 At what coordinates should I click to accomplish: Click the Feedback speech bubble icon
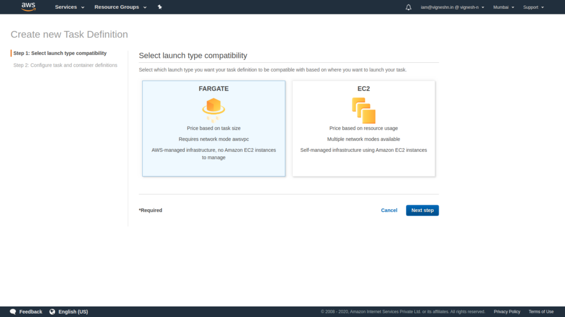(x=13, y=311)
